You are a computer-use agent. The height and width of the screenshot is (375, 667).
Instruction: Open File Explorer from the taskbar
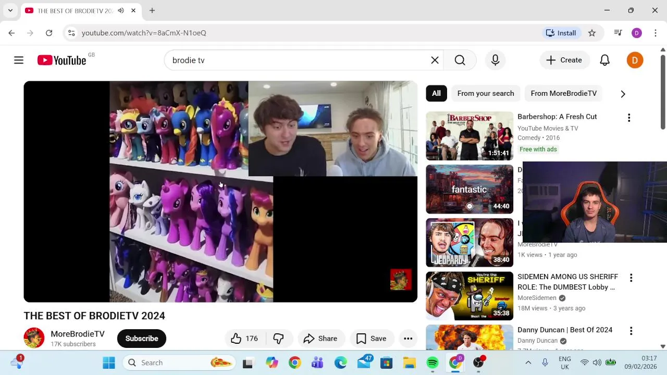[410, 362]
